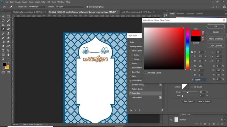Hide the bismillah layer
227x127 pixels.
coord(171,120)
